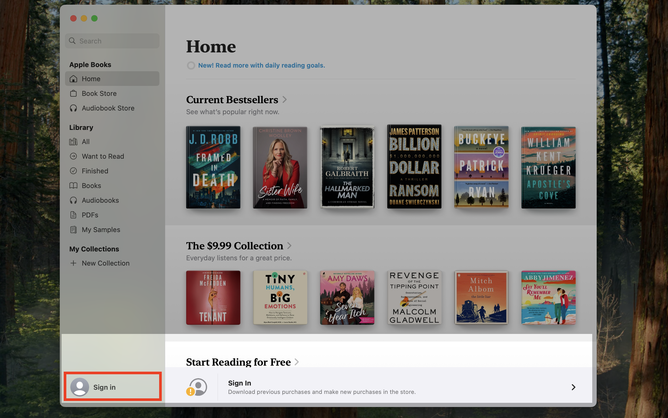The image size is (668, 418).
Task: Click the Books open-book icon
Action: (x=73, y=185)
